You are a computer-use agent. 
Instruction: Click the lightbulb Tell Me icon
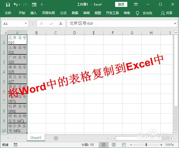[x=138, y=13]
